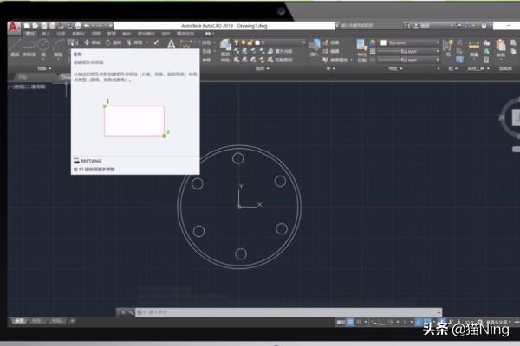520x346 pixels.
Task: Toggle the grid display in status bar
Action: coord(350,322)
